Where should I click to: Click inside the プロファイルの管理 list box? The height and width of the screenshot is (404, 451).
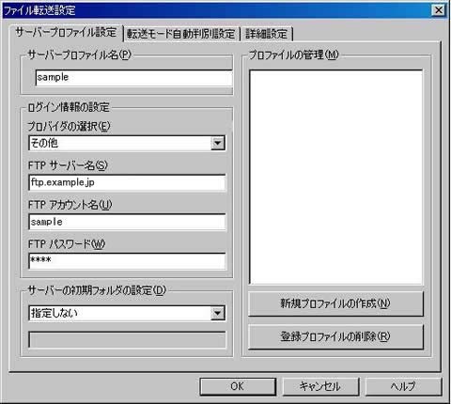pyautogui.click(x=336, y=178)
